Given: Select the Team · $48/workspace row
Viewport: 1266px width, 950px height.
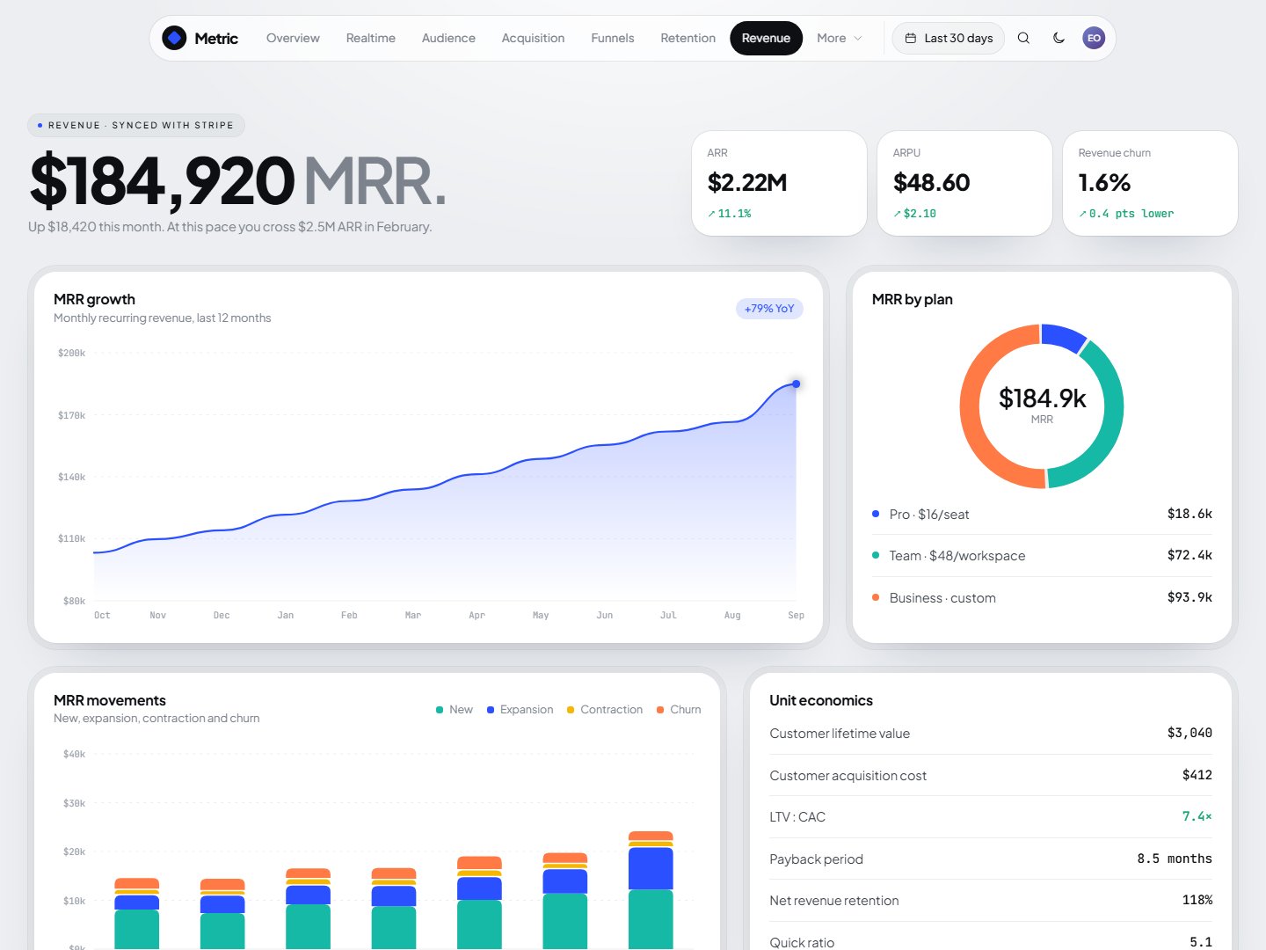Looking at the screenshot, I should (1042, 556).
